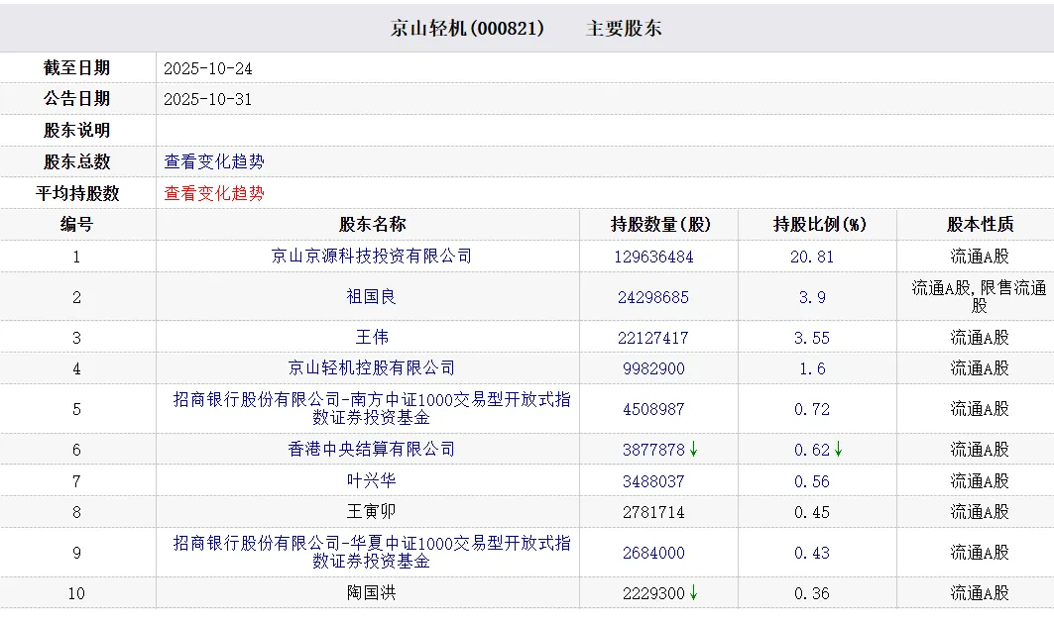Click the 公告日期 value 2025-10-31
This screenshot has height=622, width=1054.
click(x=207, y=99)
